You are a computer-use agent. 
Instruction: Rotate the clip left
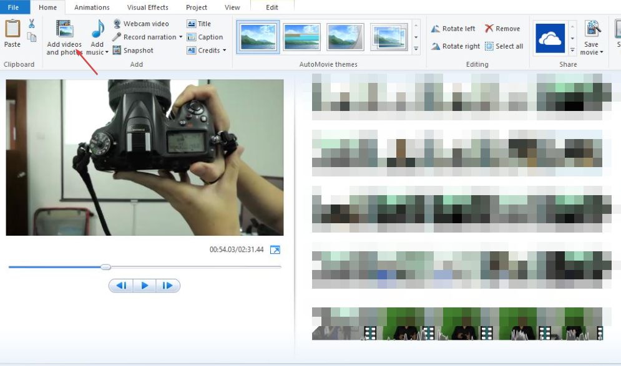tap(453, 28)
